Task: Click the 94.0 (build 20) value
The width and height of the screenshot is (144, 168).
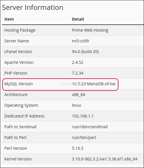Action: coord(85,52)
